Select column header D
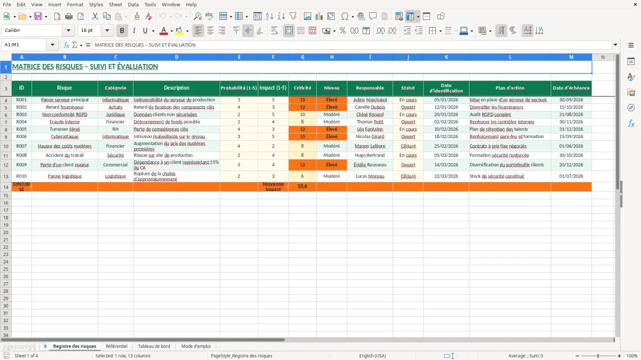Viewport: 641px width, 360px height. click(176, 57)
